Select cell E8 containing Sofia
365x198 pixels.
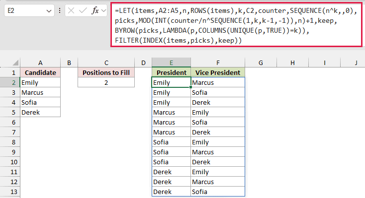click(172, 142)
